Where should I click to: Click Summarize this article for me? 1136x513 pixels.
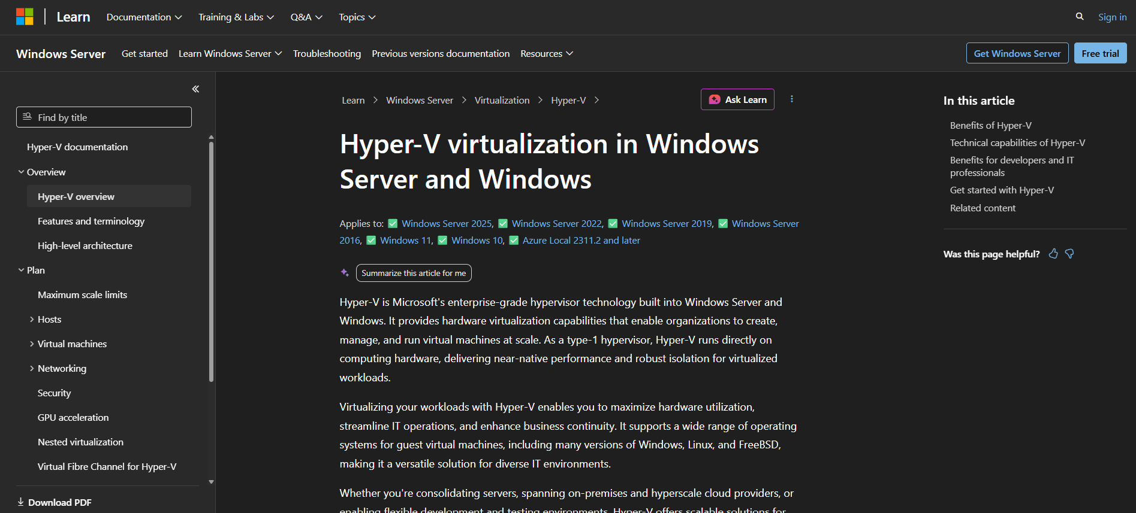(414, 273)
